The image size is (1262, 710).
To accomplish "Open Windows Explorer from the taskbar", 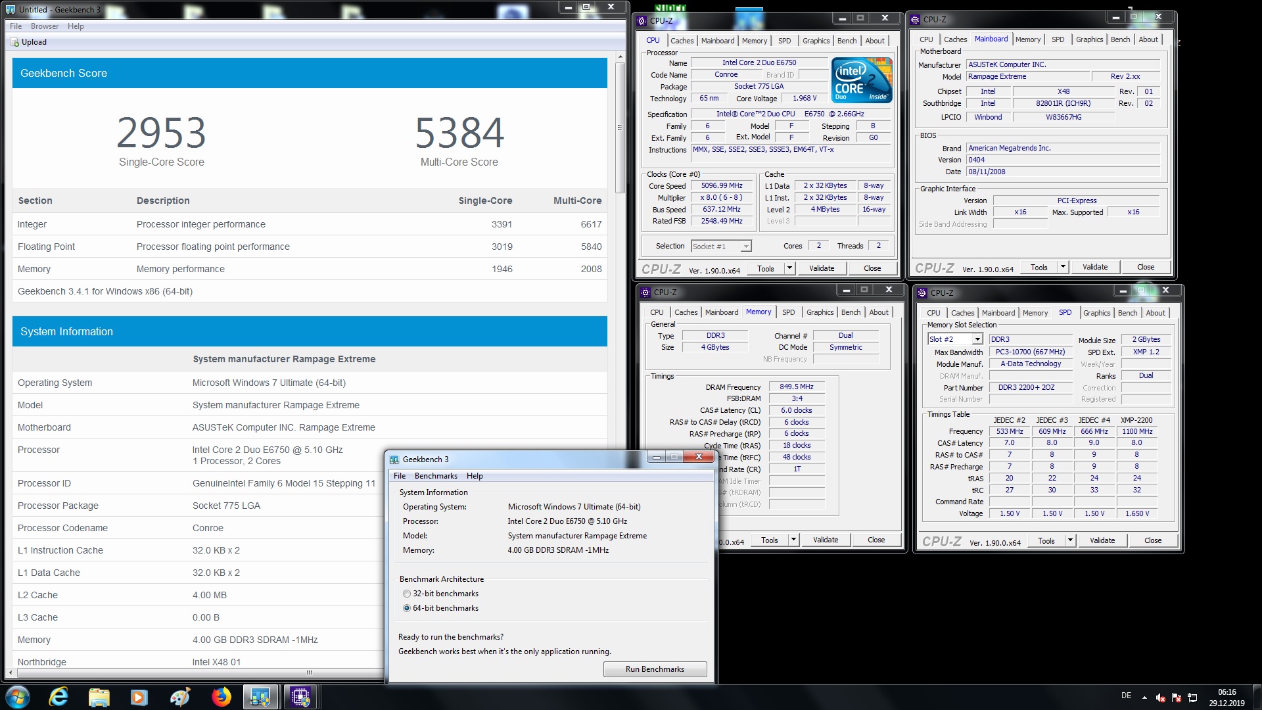I will [x=99, y=697].
